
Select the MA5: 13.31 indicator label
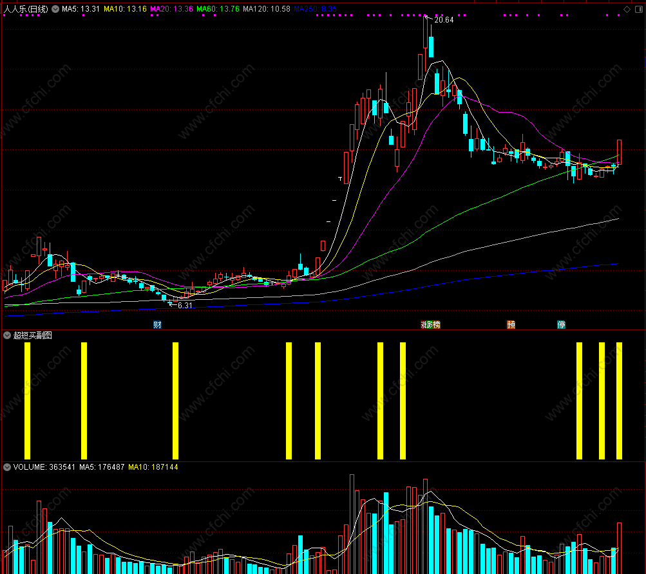[81, 9]
